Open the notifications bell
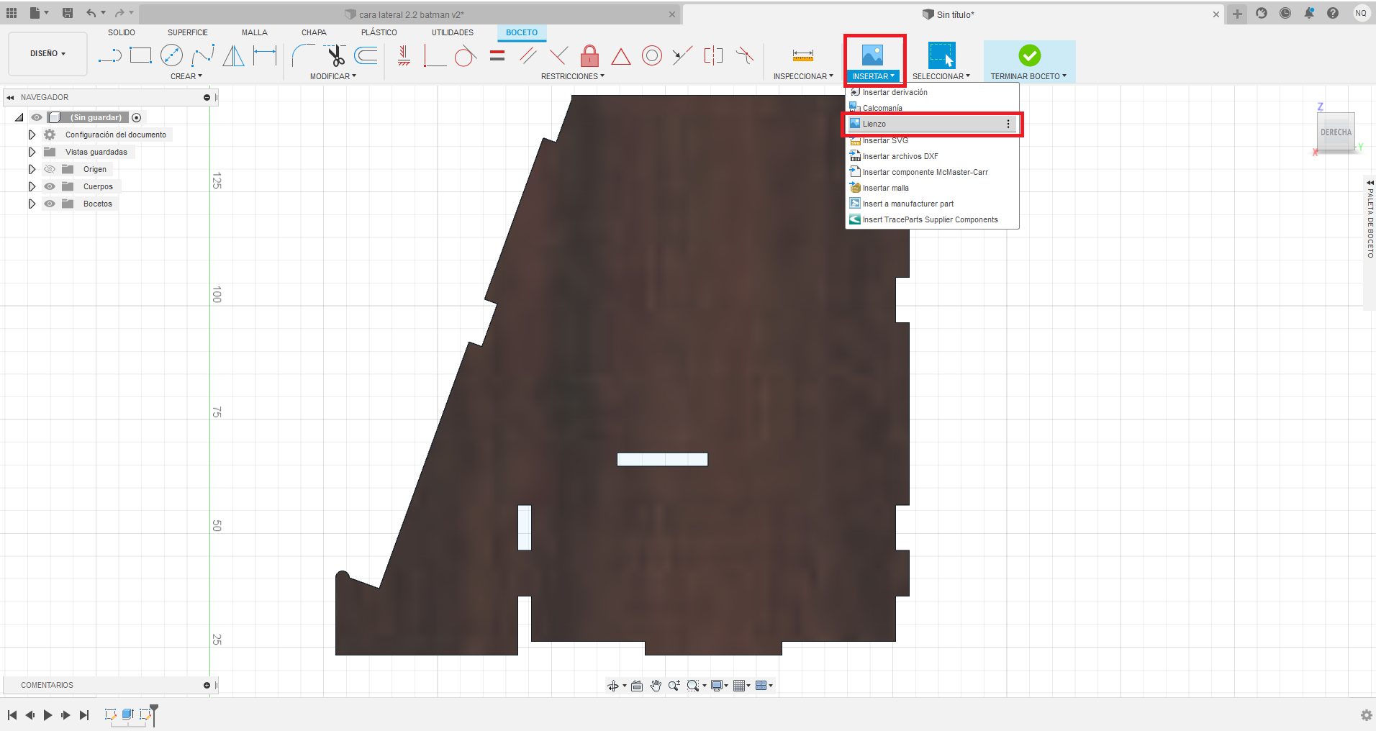The width and height of the screenshot is (1376, 731). pyautogui.click(x=1309, y=13)
